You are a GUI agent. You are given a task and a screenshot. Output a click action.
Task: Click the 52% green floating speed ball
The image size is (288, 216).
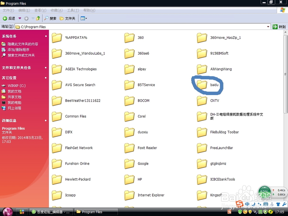pyautogui.click(x=264, y=192)
